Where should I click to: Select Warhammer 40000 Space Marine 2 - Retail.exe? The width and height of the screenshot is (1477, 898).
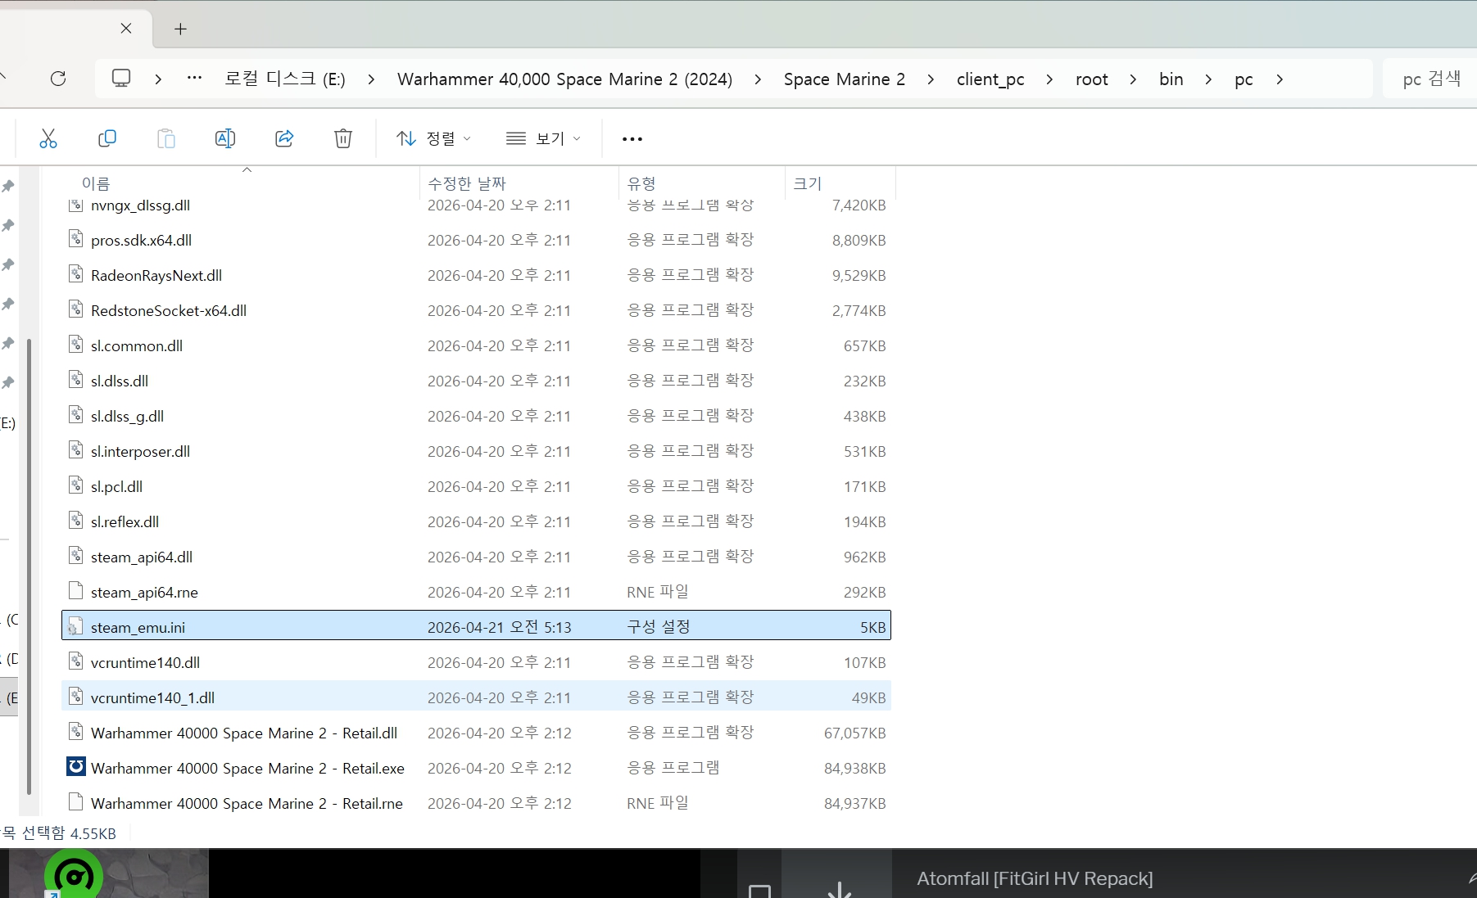(x=247, y=769)
